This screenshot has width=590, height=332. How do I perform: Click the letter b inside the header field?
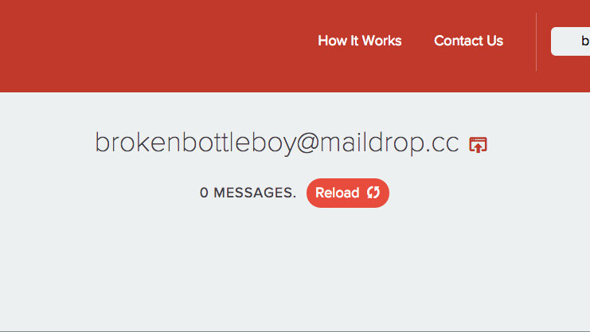point(584,41)
